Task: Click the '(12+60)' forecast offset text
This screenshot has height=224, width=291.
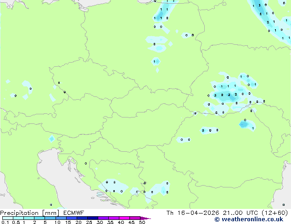Action: (x=274, y=213)
